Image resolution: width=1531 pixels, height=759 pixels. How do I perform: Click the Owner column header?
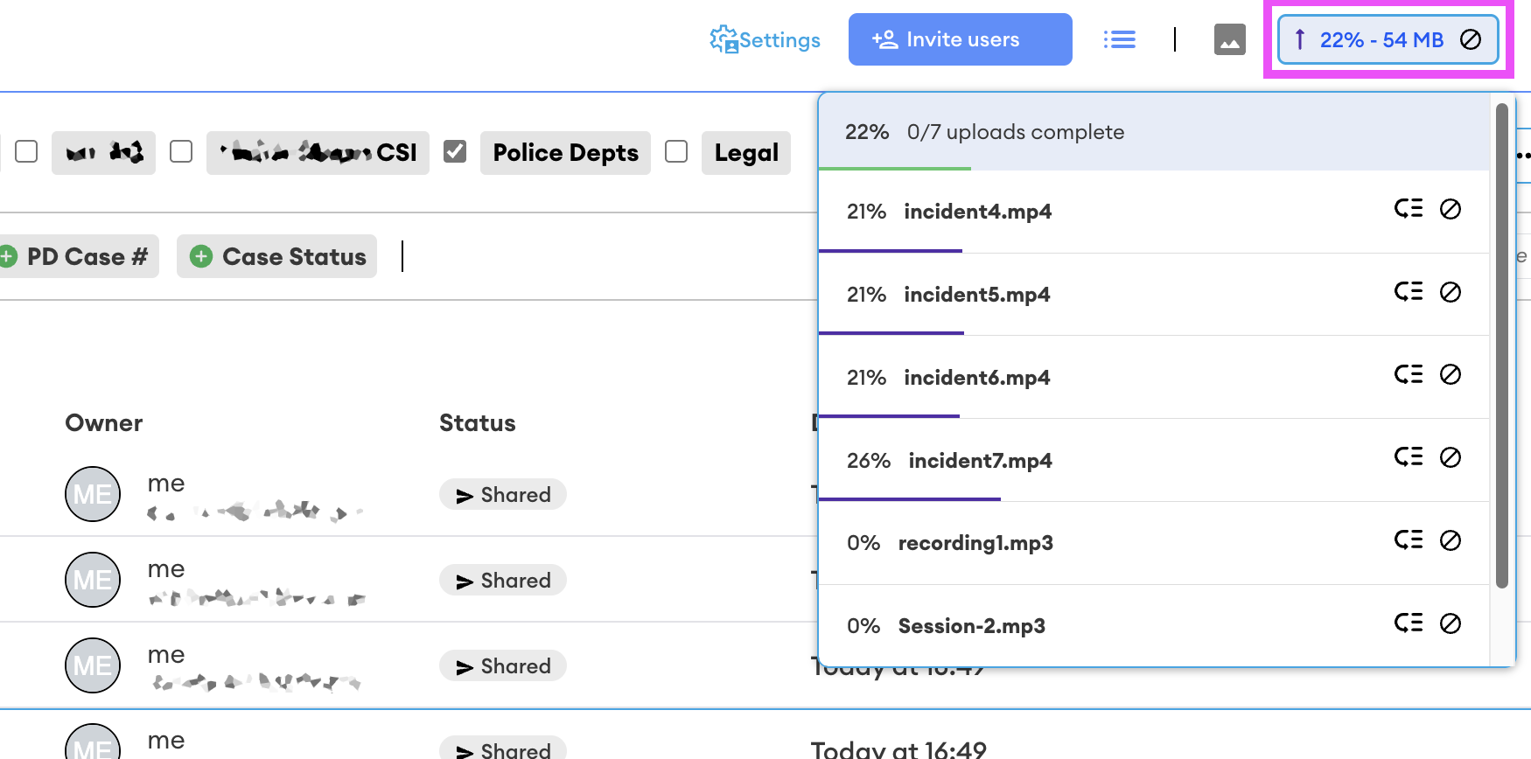[x=104, y=423]
